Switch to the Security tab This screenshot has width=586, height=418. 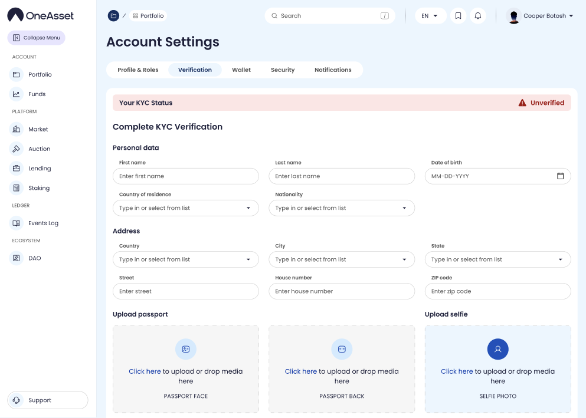[x=283, y=70]
